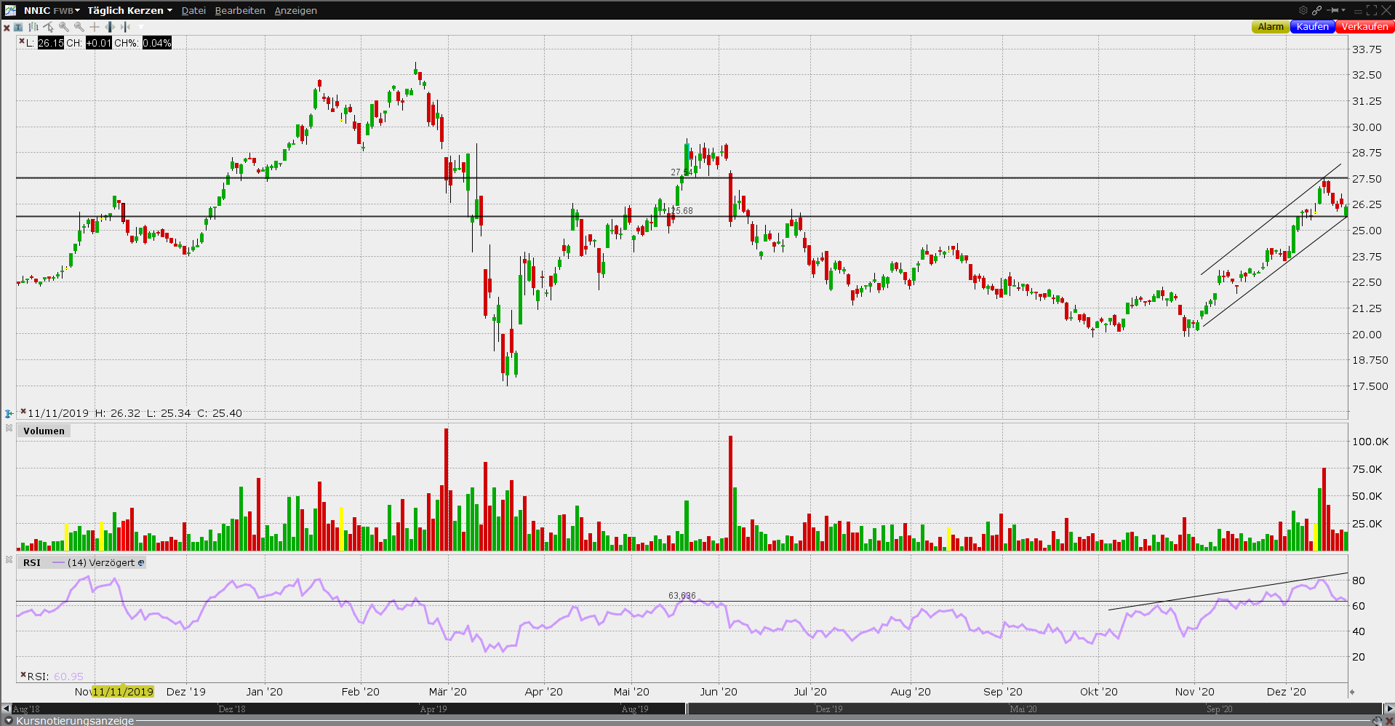
Task: Open chart settings gear icon
Action: pyautogui.click(x=1303, y=10)
